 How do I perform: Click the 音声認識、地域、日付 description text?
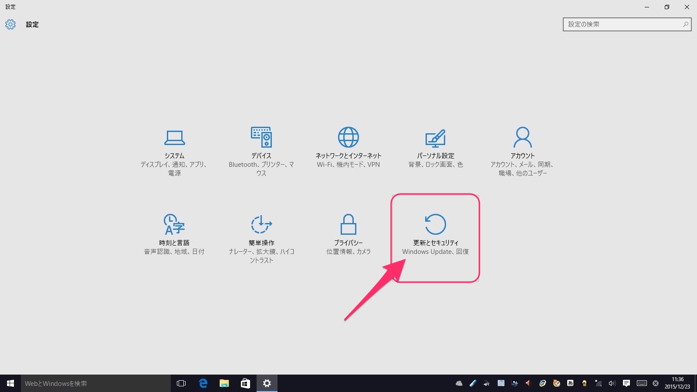pyautogui.click(x=174, y=252)
